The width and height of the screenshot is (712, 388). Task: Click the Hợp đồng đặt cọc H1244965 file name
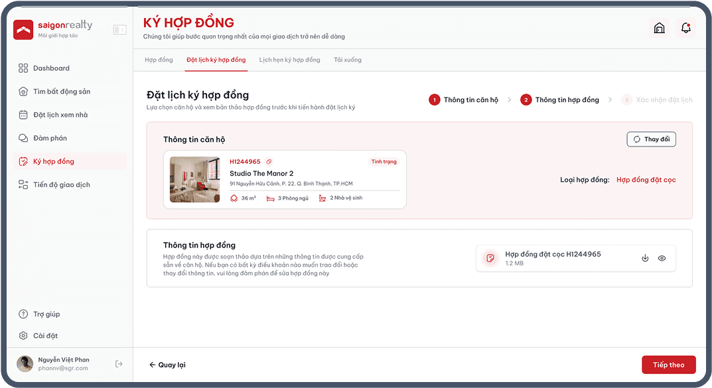(553, 254)
